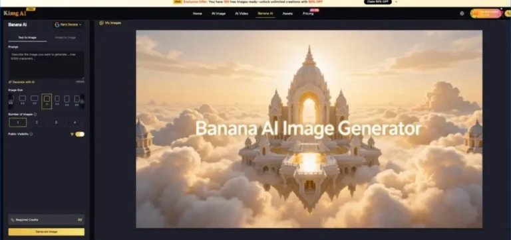The image size is (511, 240).
Task: Switch to the Text to Image tab
Action: click(x=27, y=38)
